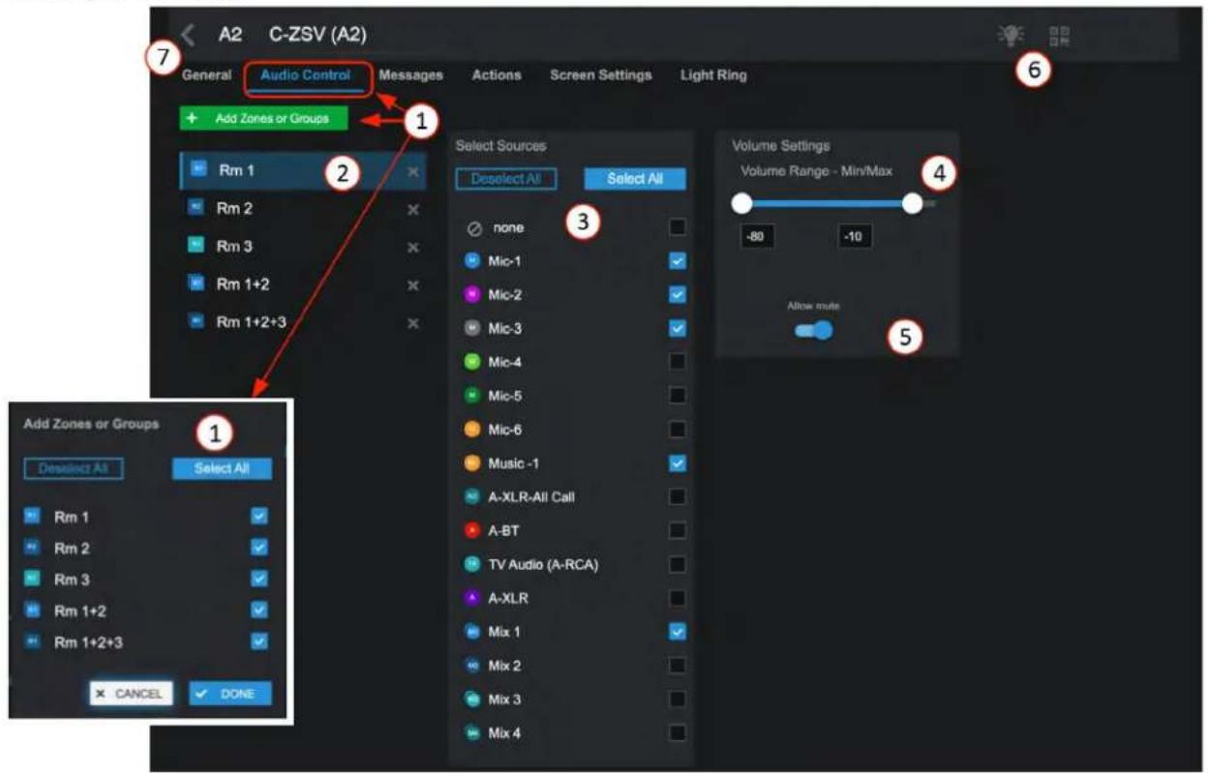Image resolution: width=1208 pixels, height=773 pixels.
Task: Select the Rm 3 zone row
Action: pos(303,247)
